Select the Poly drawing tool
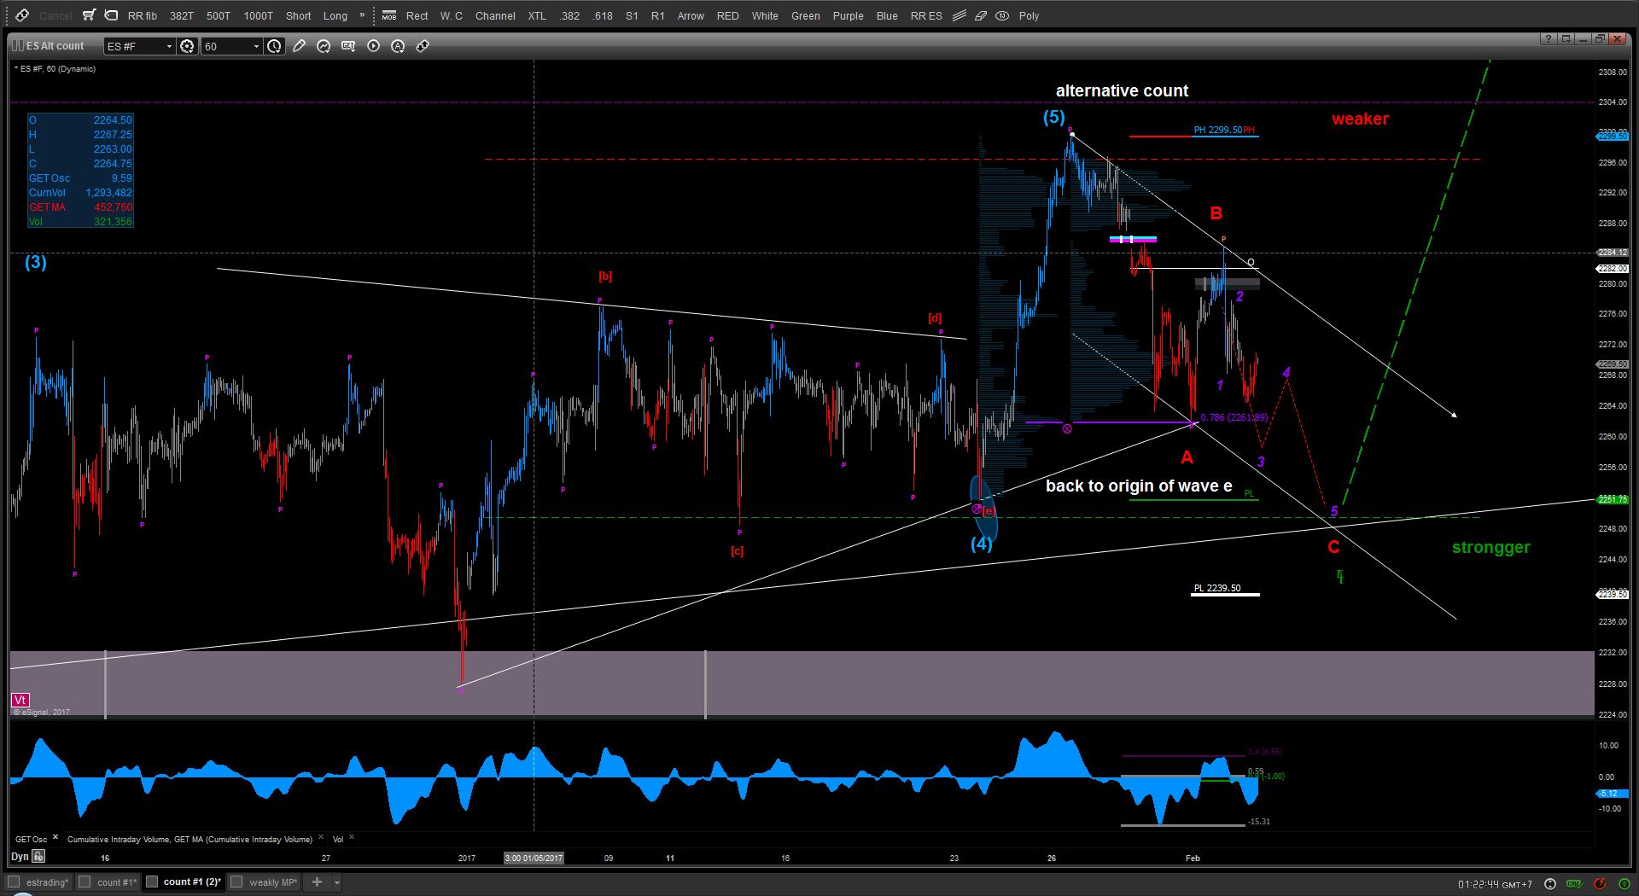 tap(1029, 16)
